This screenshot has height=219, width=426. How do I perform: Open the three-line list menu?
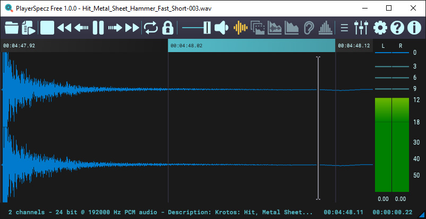click(344, 27)
